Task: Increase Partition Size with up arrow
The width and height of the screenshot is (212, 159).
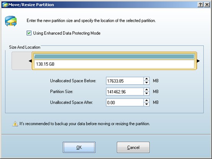Action: 146,90
